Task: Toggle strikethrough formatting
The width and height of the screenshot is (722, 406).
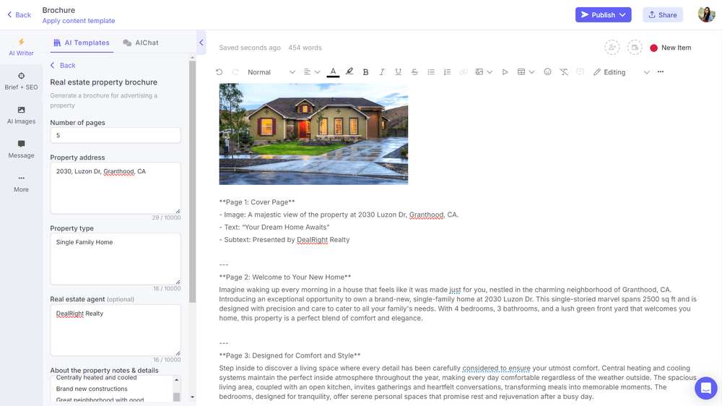Action: coord(414,72)
